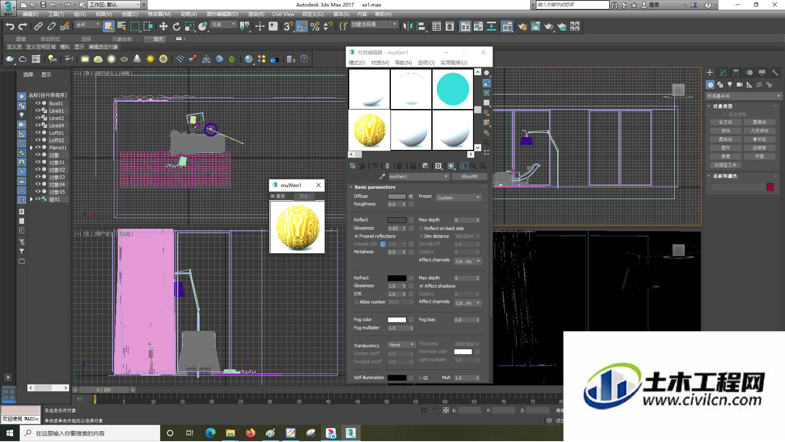This screenshot has height=442, width=785.
Task: Toggle Self-illumination GI checkbox
Action: 420,378
